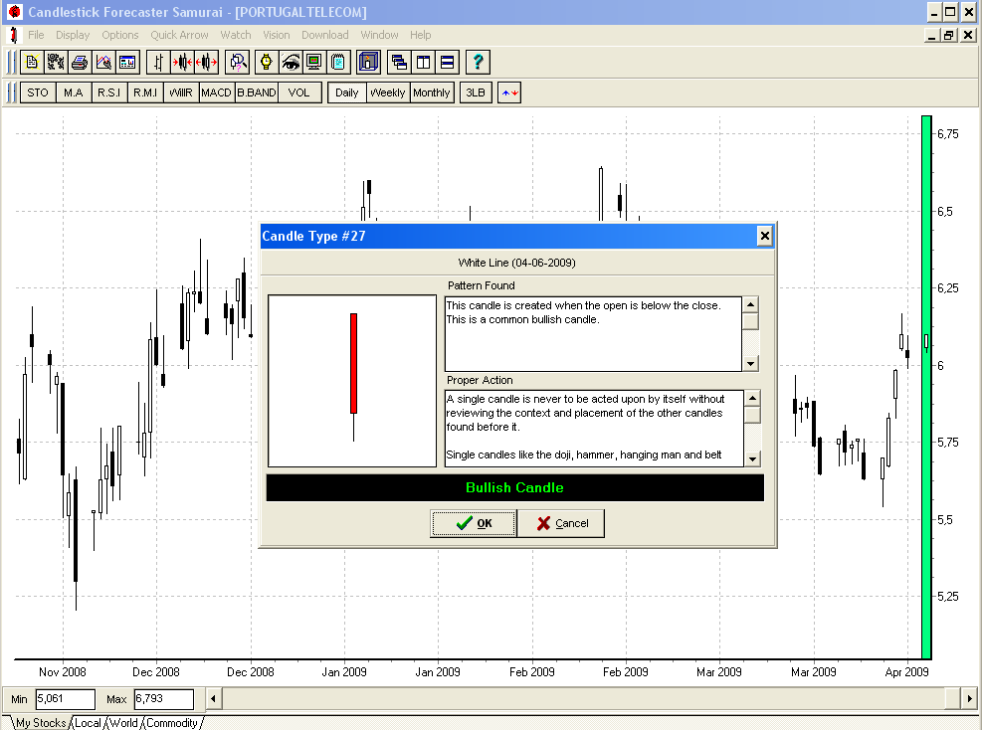Toggle the B.BAND indicator
This screenshot has width=982, height=730.
pos(257,92)
